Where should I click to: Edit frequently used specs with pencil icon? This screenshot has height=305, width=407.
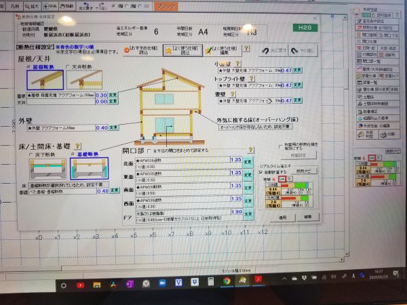222,50
